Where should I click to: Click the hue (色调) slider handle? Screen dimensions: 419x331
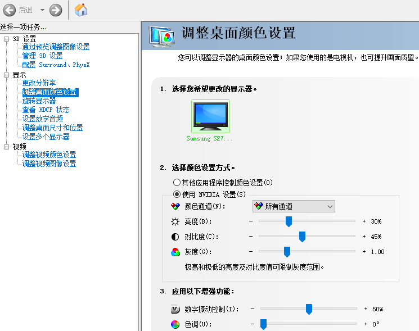(263, 324)
